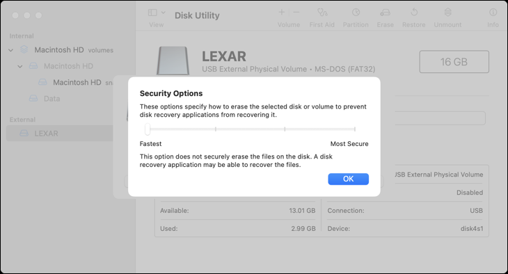Screen dimensions: 508x274
Task: Toggle sidebar with the View icon
Action: (x=152, y=13)
